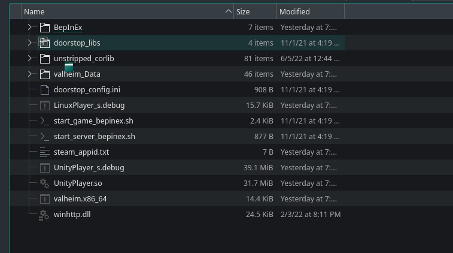The width and height of the screenshot is (453, 253).
Task: Click the valheim.x86_64 executable icon
Action: click(x=45, y=199)
